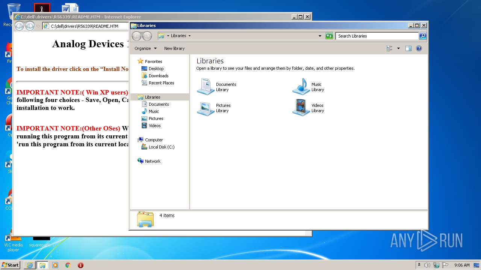Click the Action Center flag icon
Image resolution: width=481 pixels, height=270 pixels.
[445, 265]
